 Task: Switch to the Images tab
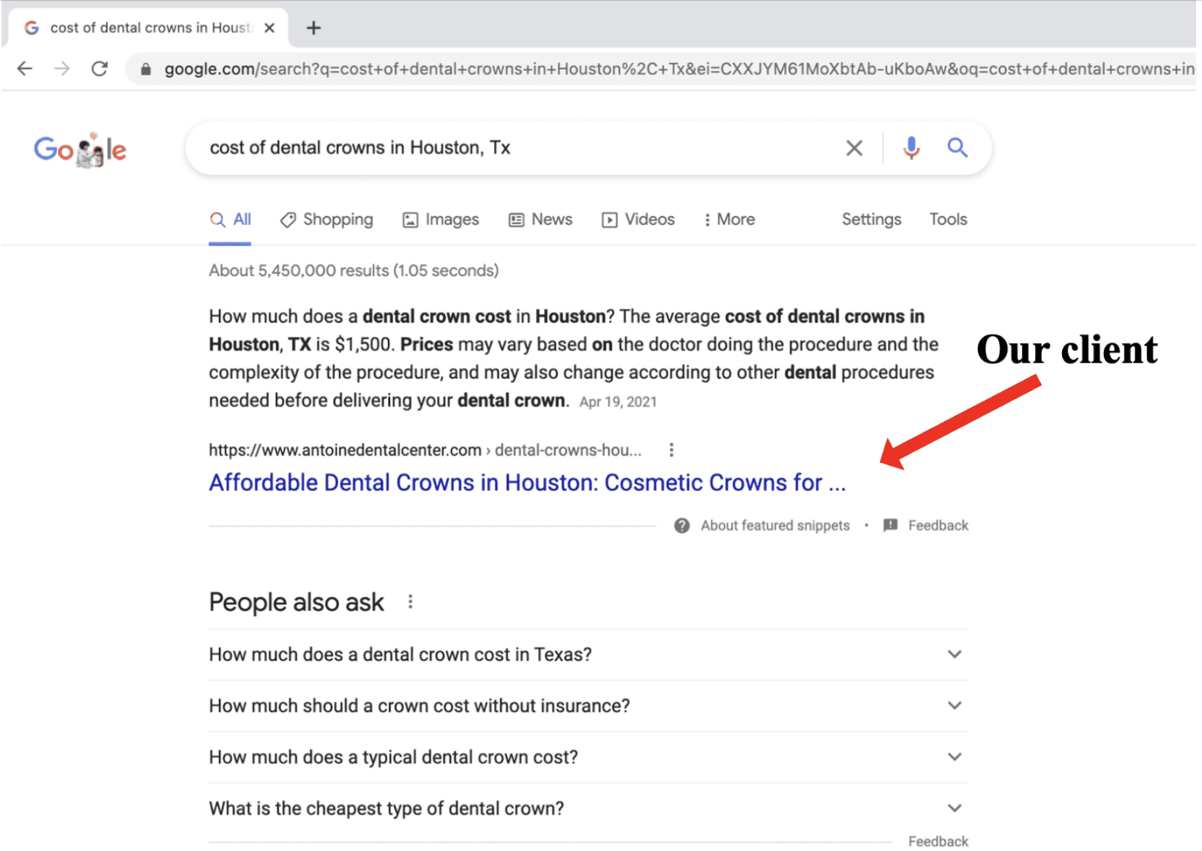pyautogui.click(x=441, y=220)
